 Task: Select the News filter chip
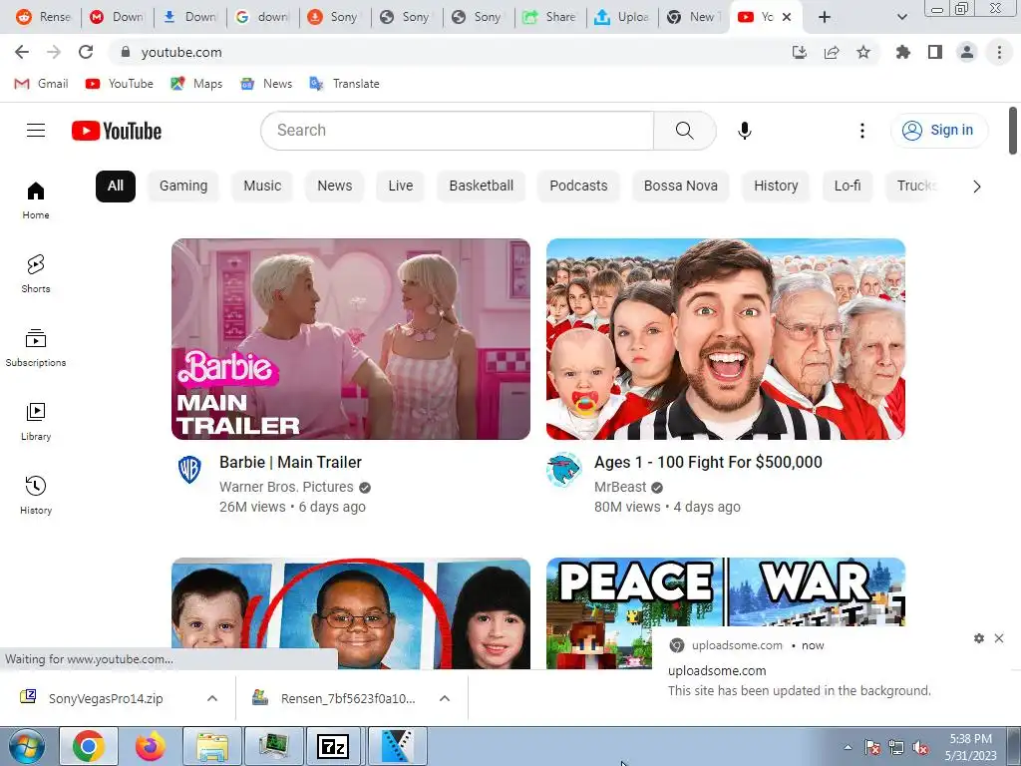pos(335,187)
